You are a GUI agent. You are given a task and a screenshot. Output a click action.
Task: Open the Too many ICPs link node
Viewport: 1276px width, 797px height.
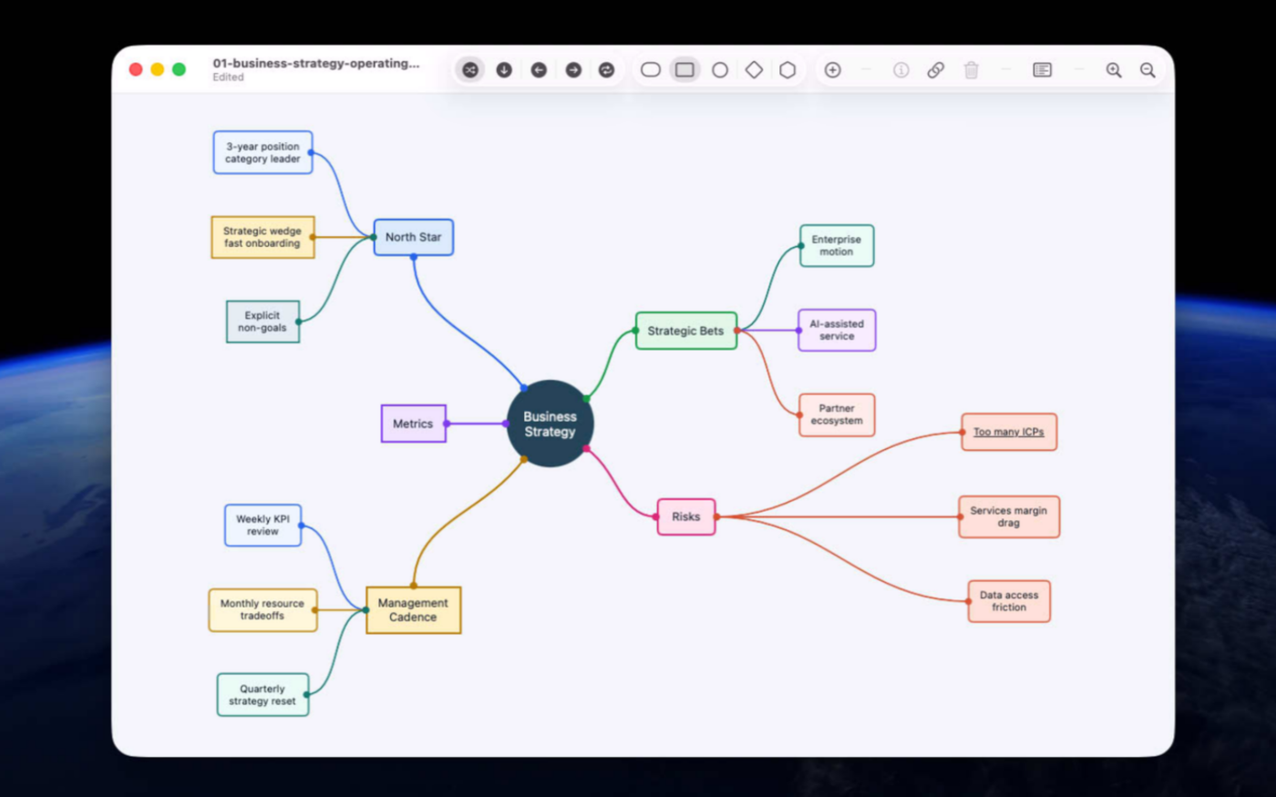tap(1009, 433)
